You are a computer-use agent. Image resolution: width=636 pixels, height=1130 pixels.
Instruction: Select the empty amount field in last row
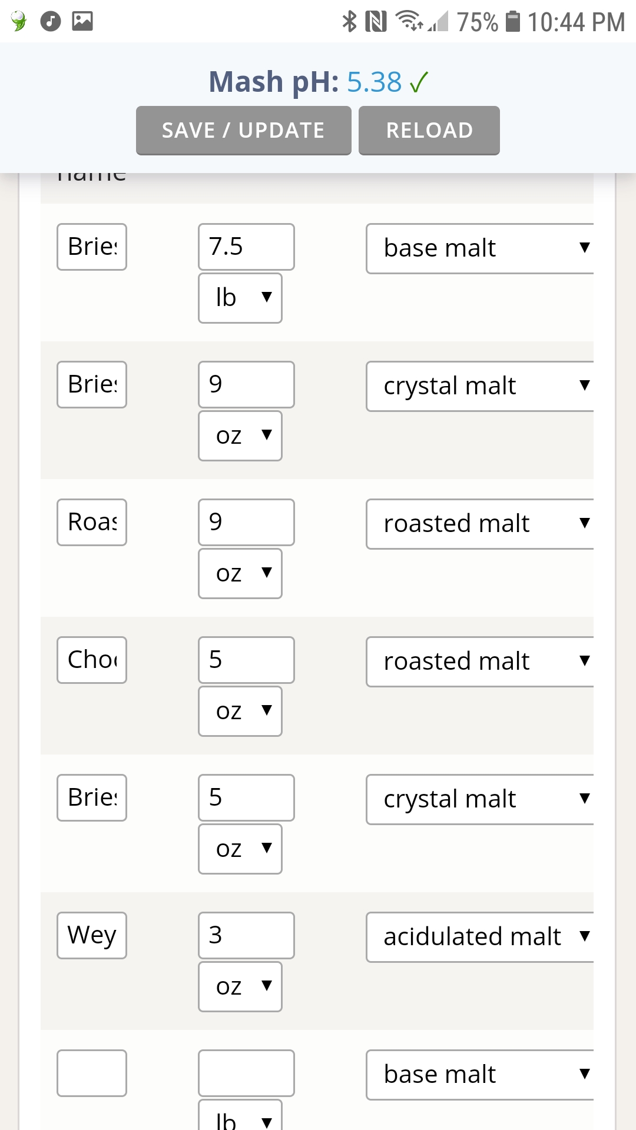coord(246,1073)
